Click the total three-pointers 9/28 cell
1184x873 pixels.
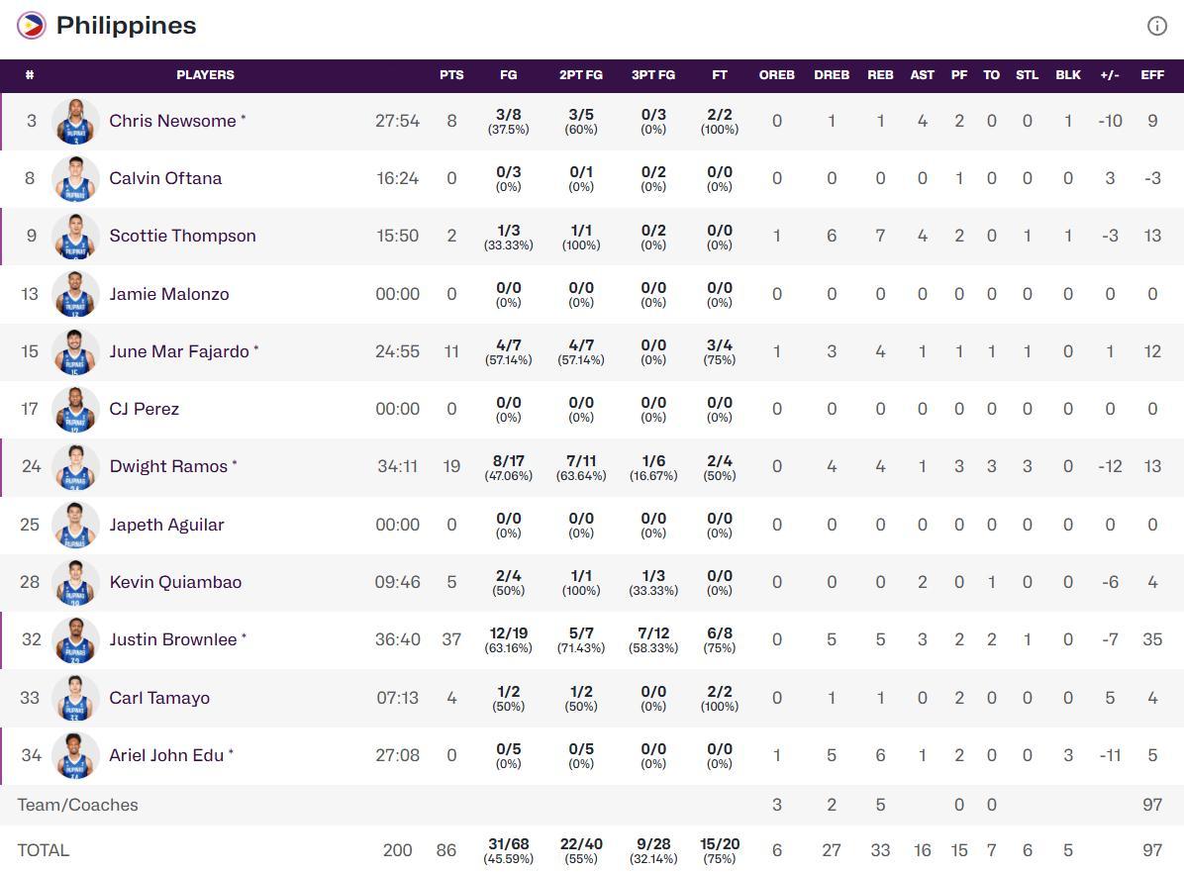[x=653, y=850]
